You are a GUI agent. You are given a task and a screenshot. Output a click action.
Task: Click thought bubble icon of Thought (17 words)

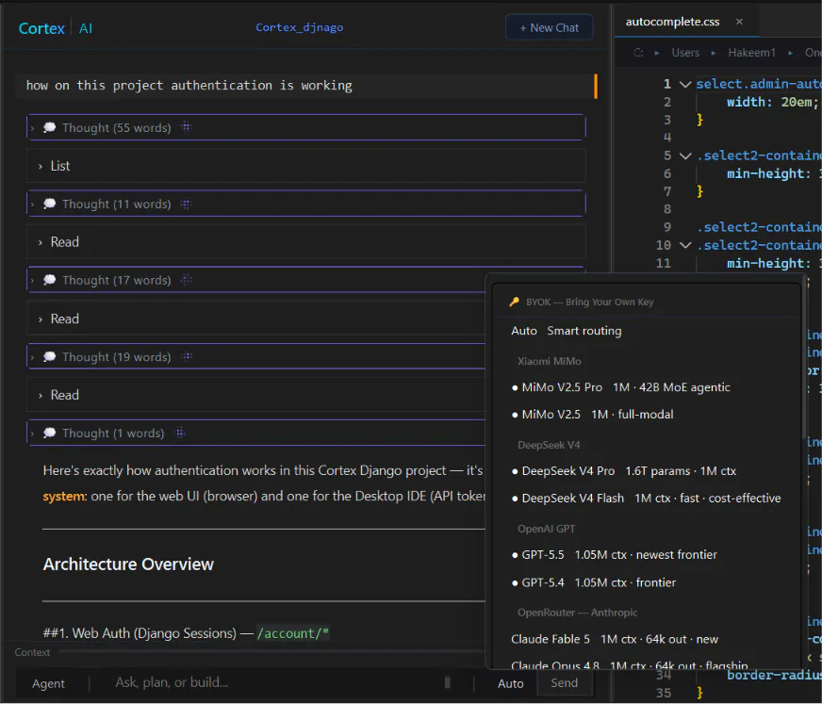click(49, 281)
